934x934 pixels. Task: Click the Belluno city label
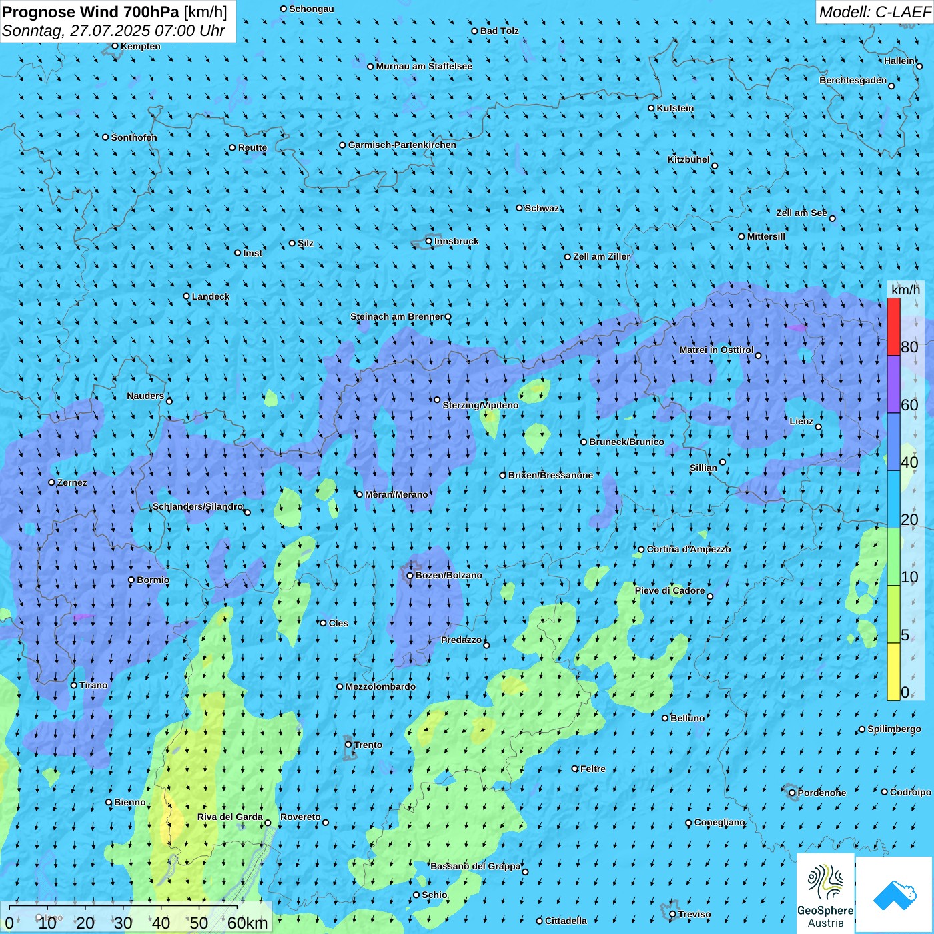point(687,718)
